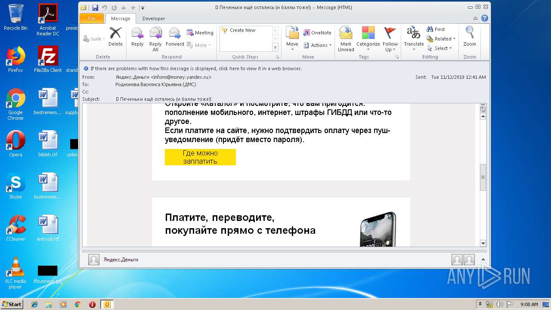Expand the People Pane with the caret

pyautogui.click(x=483, y=260)
